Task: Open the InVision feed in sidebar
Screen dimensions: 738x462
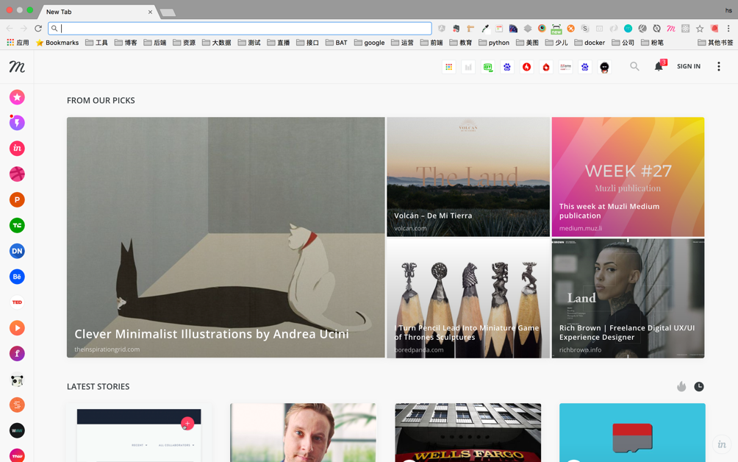Action: [x=17, y=149]
